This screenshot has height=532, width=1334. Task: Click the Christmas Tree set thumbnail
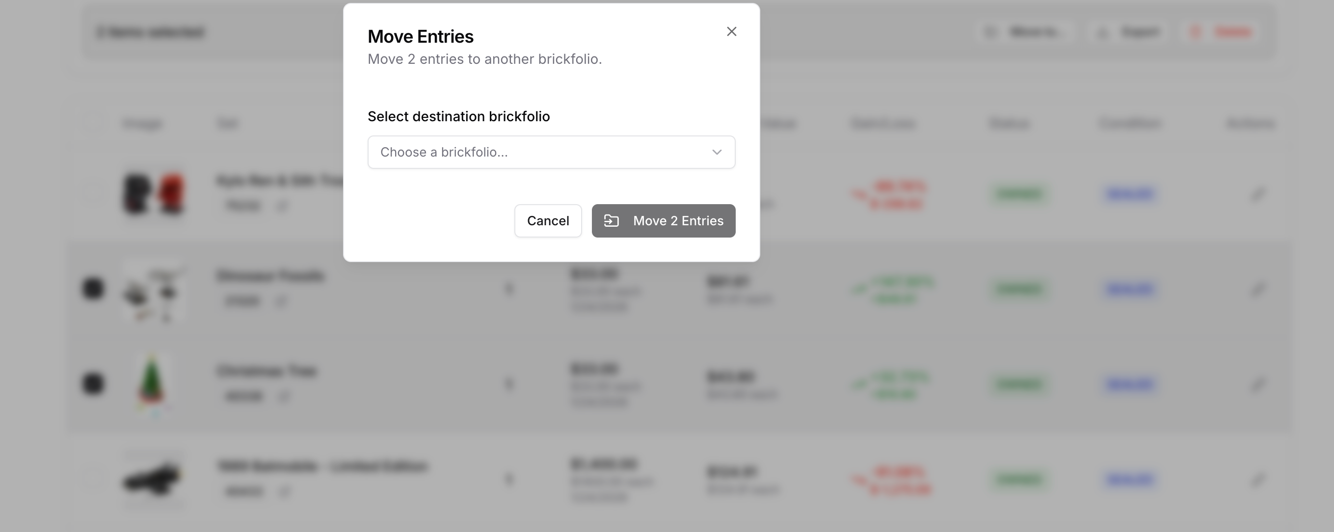(152, 383)
